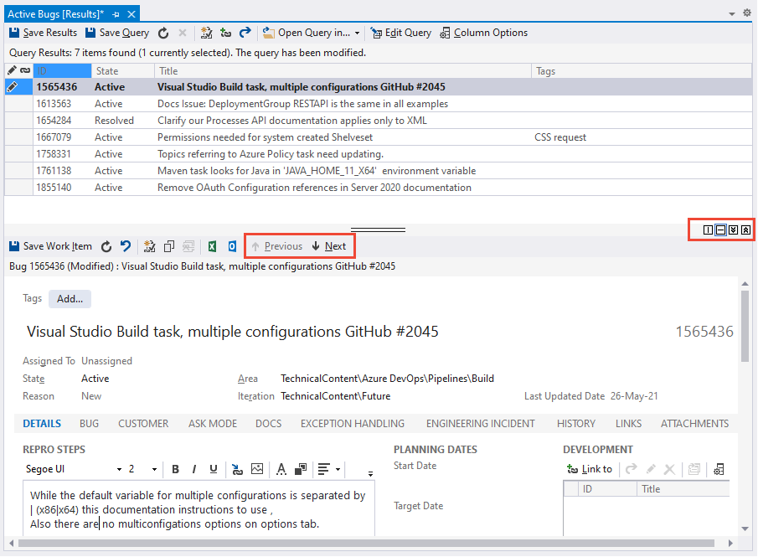Image resolution: width=758 pixels, height=557 pixels.
Task: Open the ENGINEERING INCIDENT tab
Action: point(481,424)
